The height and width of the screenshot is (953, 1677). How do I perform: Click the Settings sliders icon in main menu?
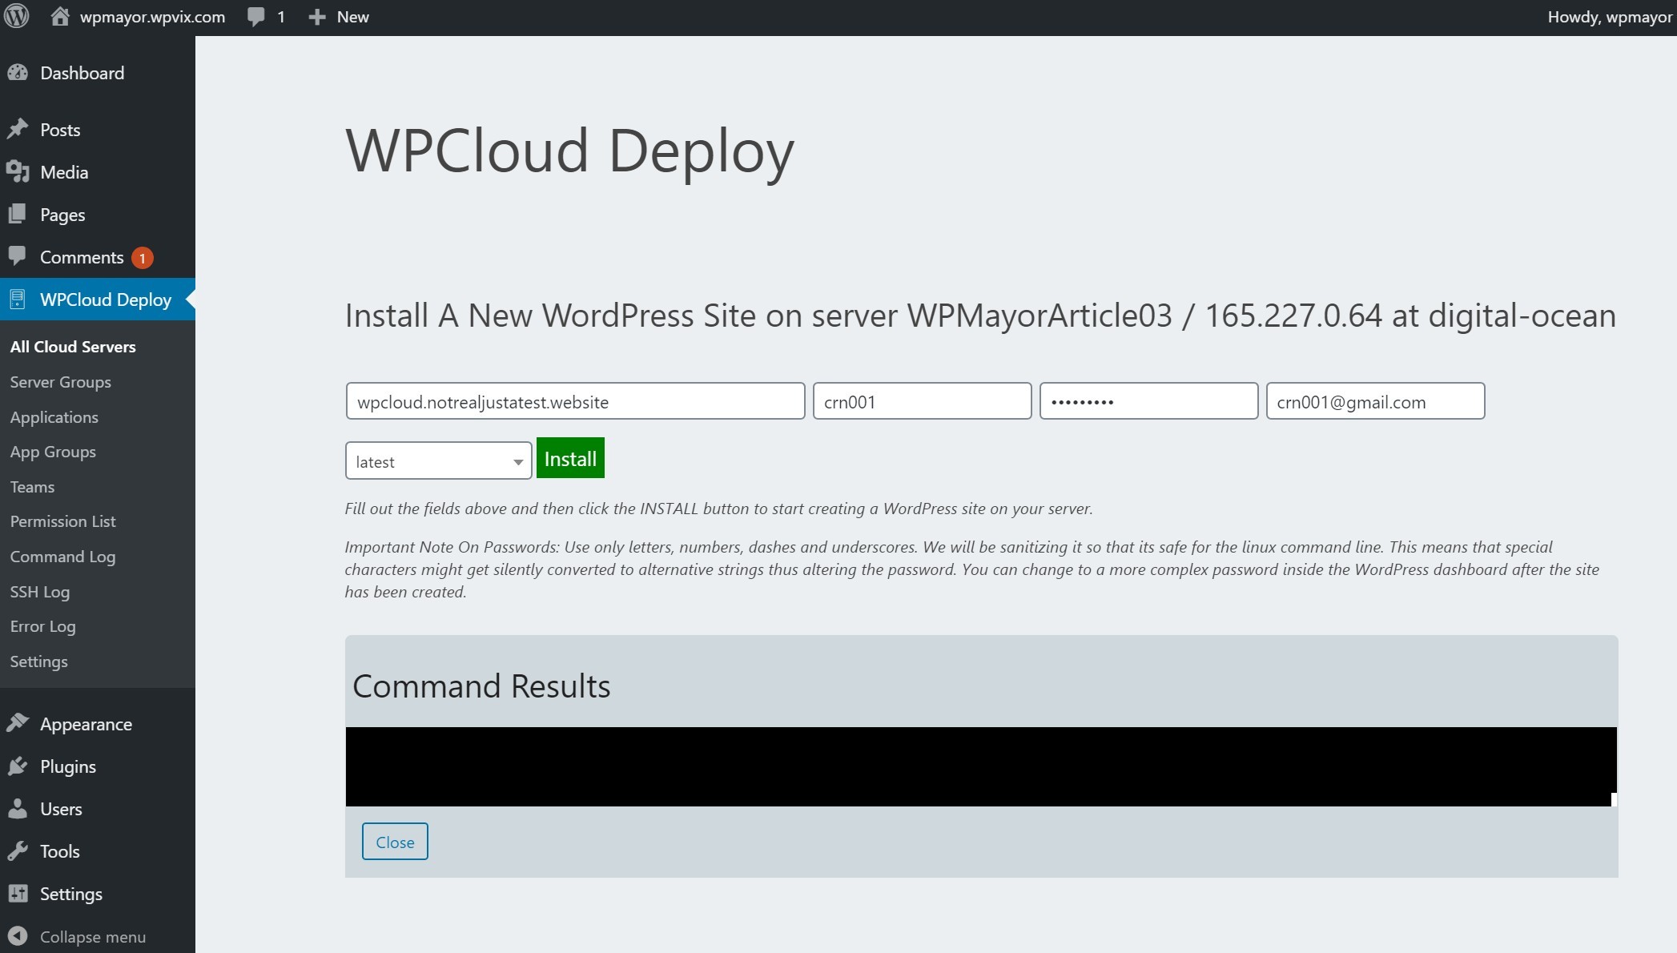point(18,894)
